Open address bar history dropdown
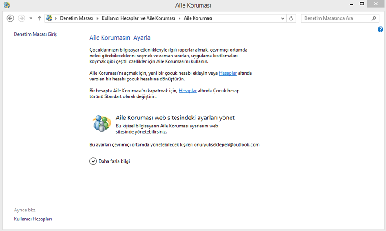 coord(283,19)
